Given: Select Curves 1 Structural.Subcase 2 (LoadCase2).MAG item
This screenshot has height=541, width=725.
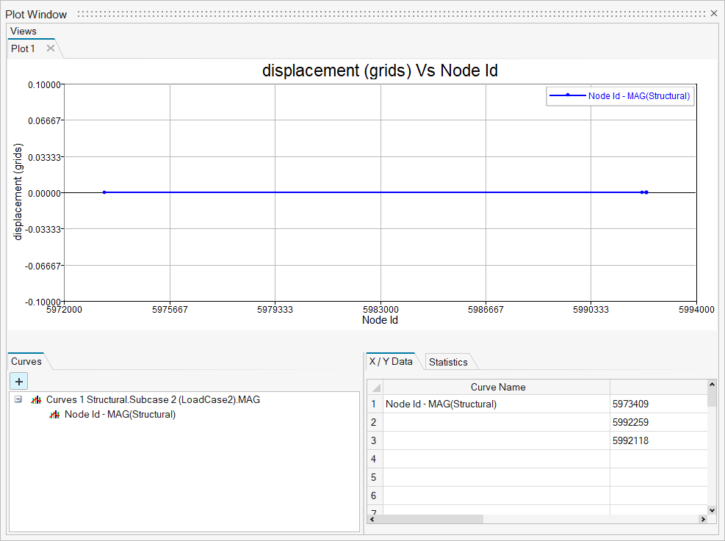Looking at the screenshot, I should click(153, 400).
